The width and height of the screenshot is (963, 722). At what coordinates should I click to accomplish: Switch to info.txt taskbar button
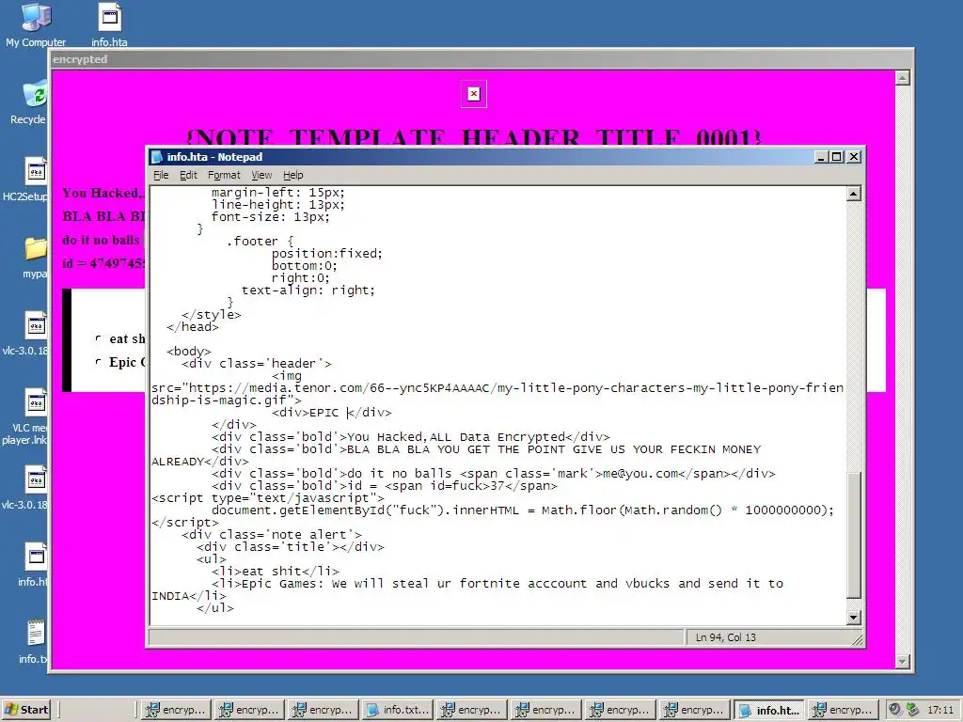coord(398,710)
